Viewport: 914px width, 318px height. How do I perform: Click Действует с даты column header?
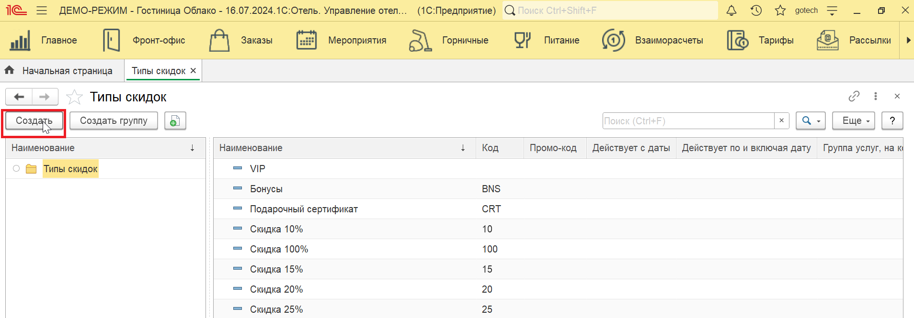[631, 148]
